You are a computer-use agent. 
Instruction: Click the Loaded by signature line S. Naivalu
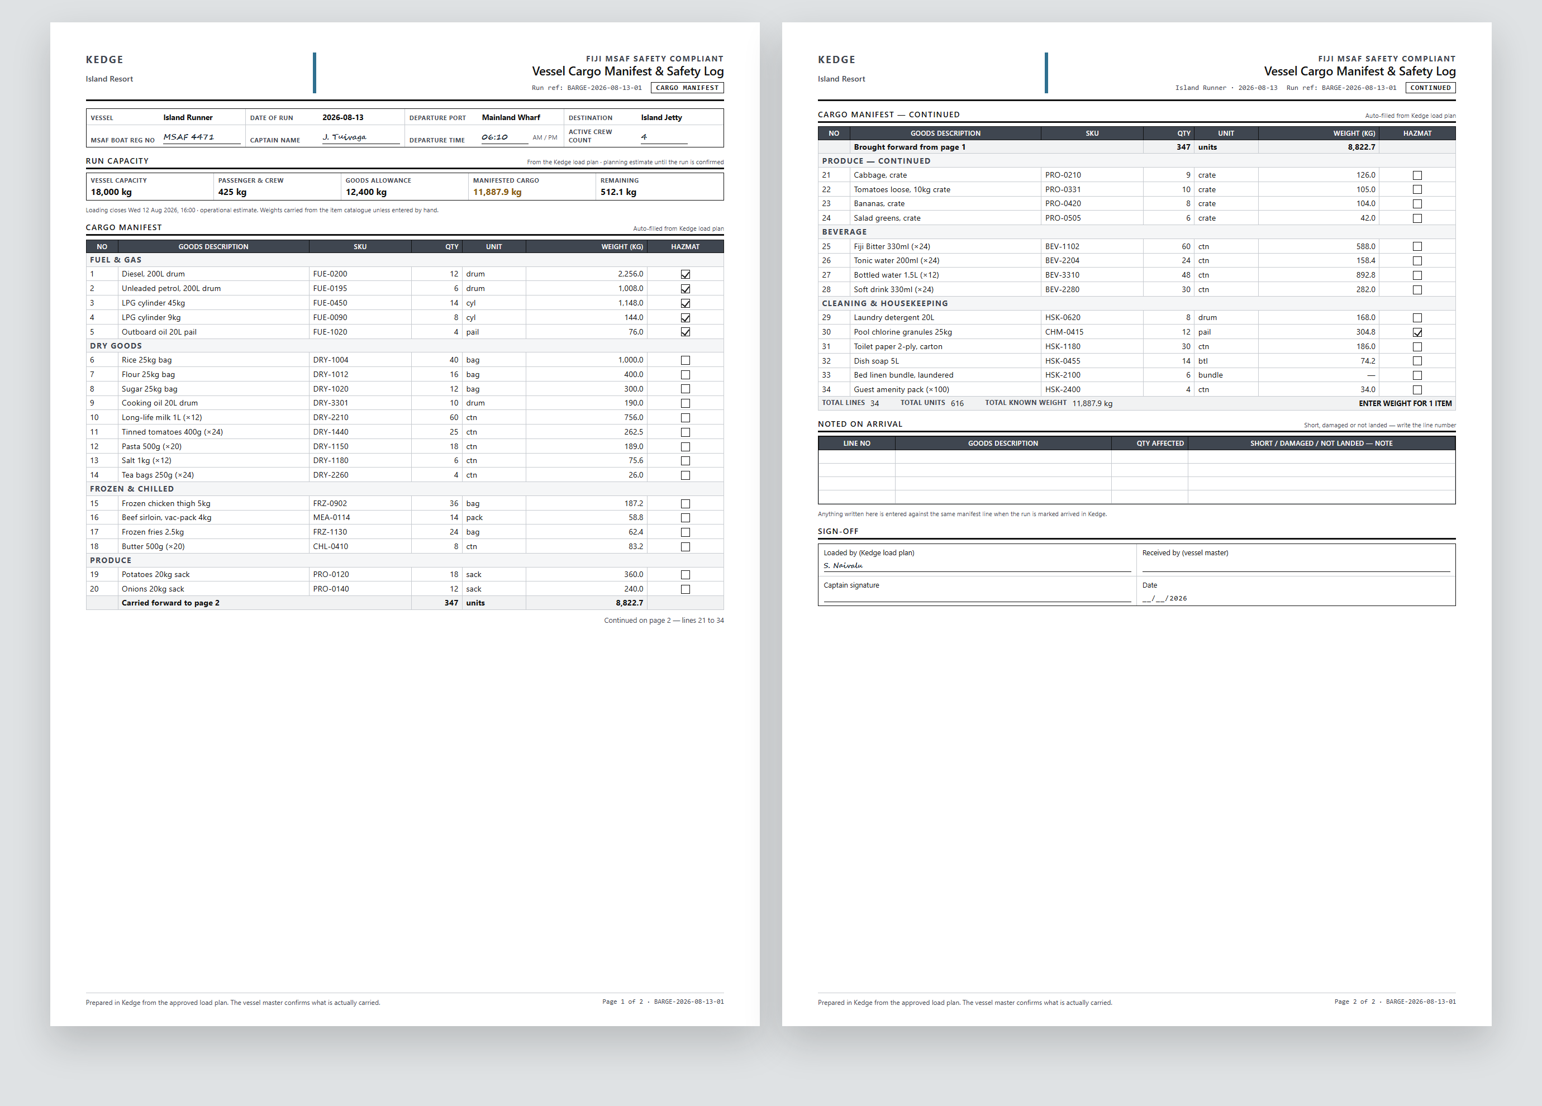977,566
